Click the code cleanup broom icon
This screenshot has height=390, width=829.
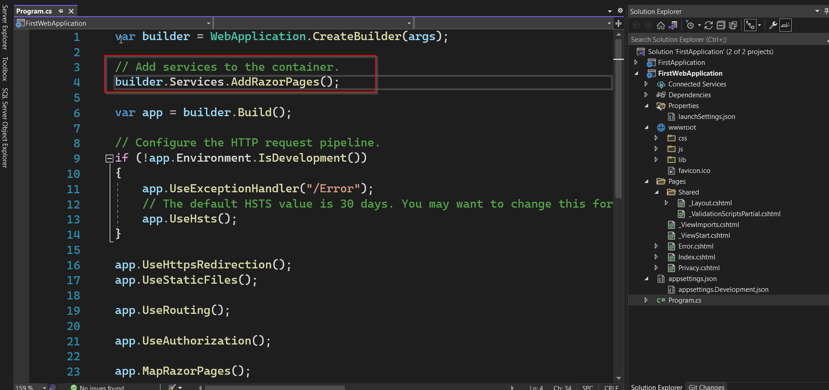172,387
